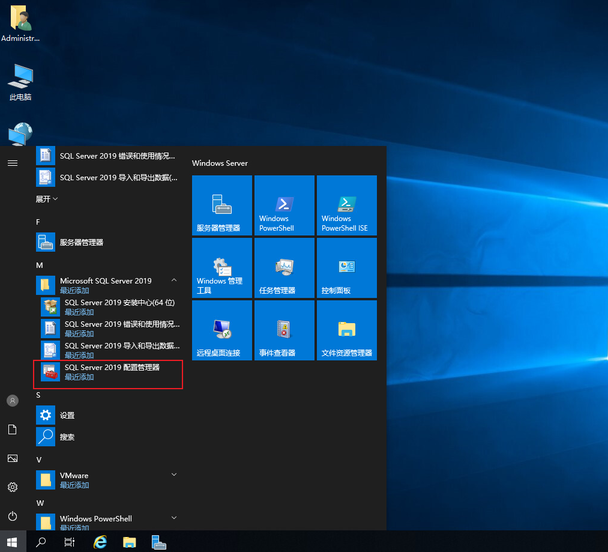Open 此电脑 desktop shortcut
The height and width of the screenshot is (552, 608).
pyautogui.click(x=20, y=82)
